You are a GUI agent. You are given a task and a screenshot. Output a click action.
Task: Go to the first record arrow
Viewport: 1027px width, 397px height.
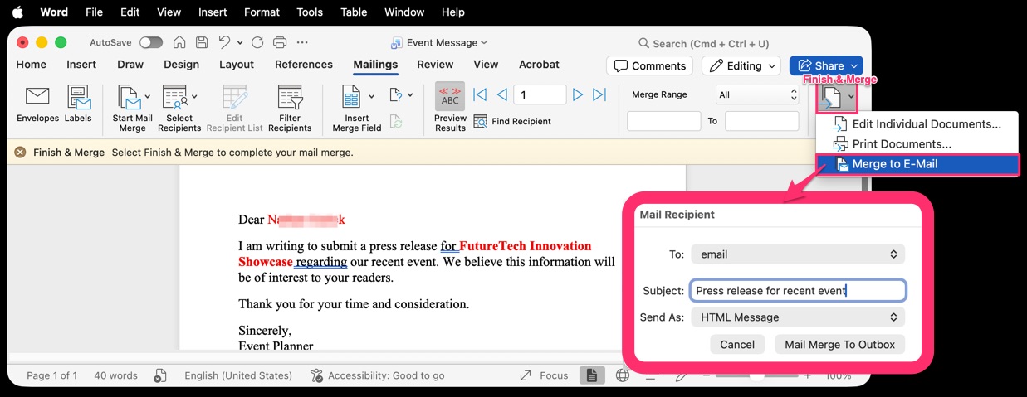[480, 95]
